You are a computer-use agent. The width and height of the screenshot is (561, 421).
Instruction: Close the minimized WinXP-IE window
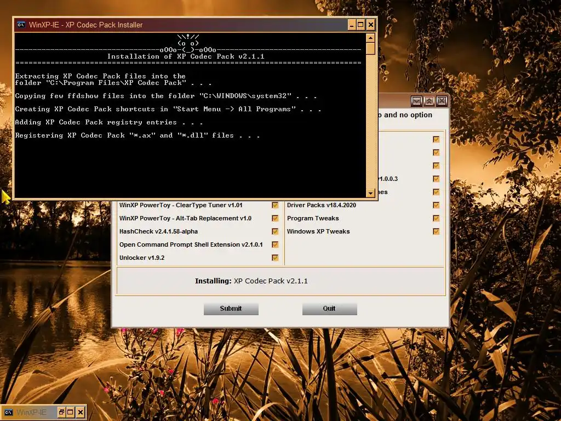tap(81, 412)
